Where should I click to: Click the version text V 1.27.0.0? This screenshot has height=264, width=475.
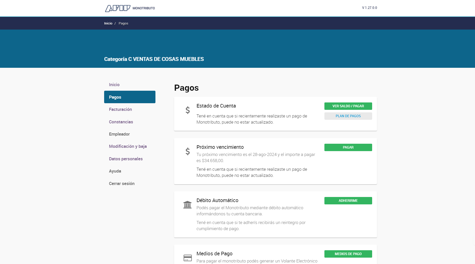pyautogui.click(x=369, y=8)
